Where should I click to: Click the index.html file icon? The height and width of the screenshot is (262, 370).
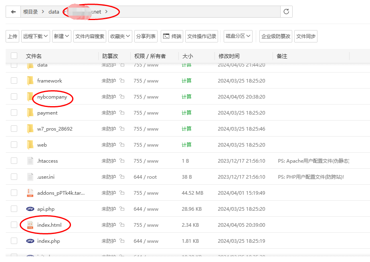pyautogui.click(x=30, y=225)
